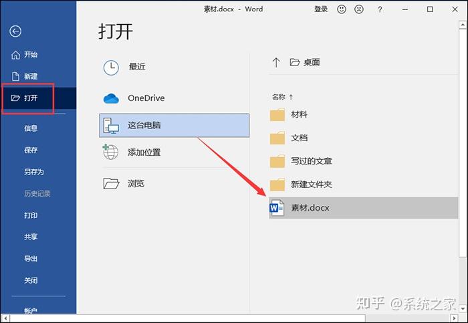Click the OneDrive cloud icon
The image size is (468, 323).
coord(111,98)
